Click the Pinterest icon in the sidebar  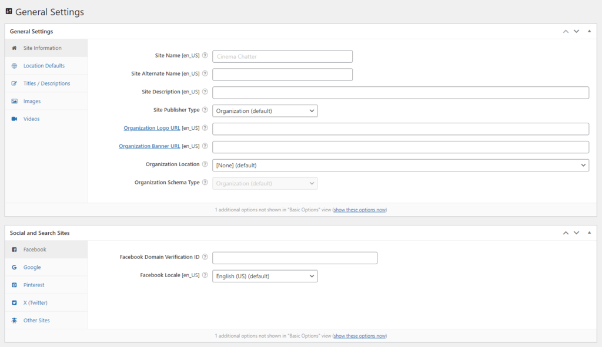point(14,285)
